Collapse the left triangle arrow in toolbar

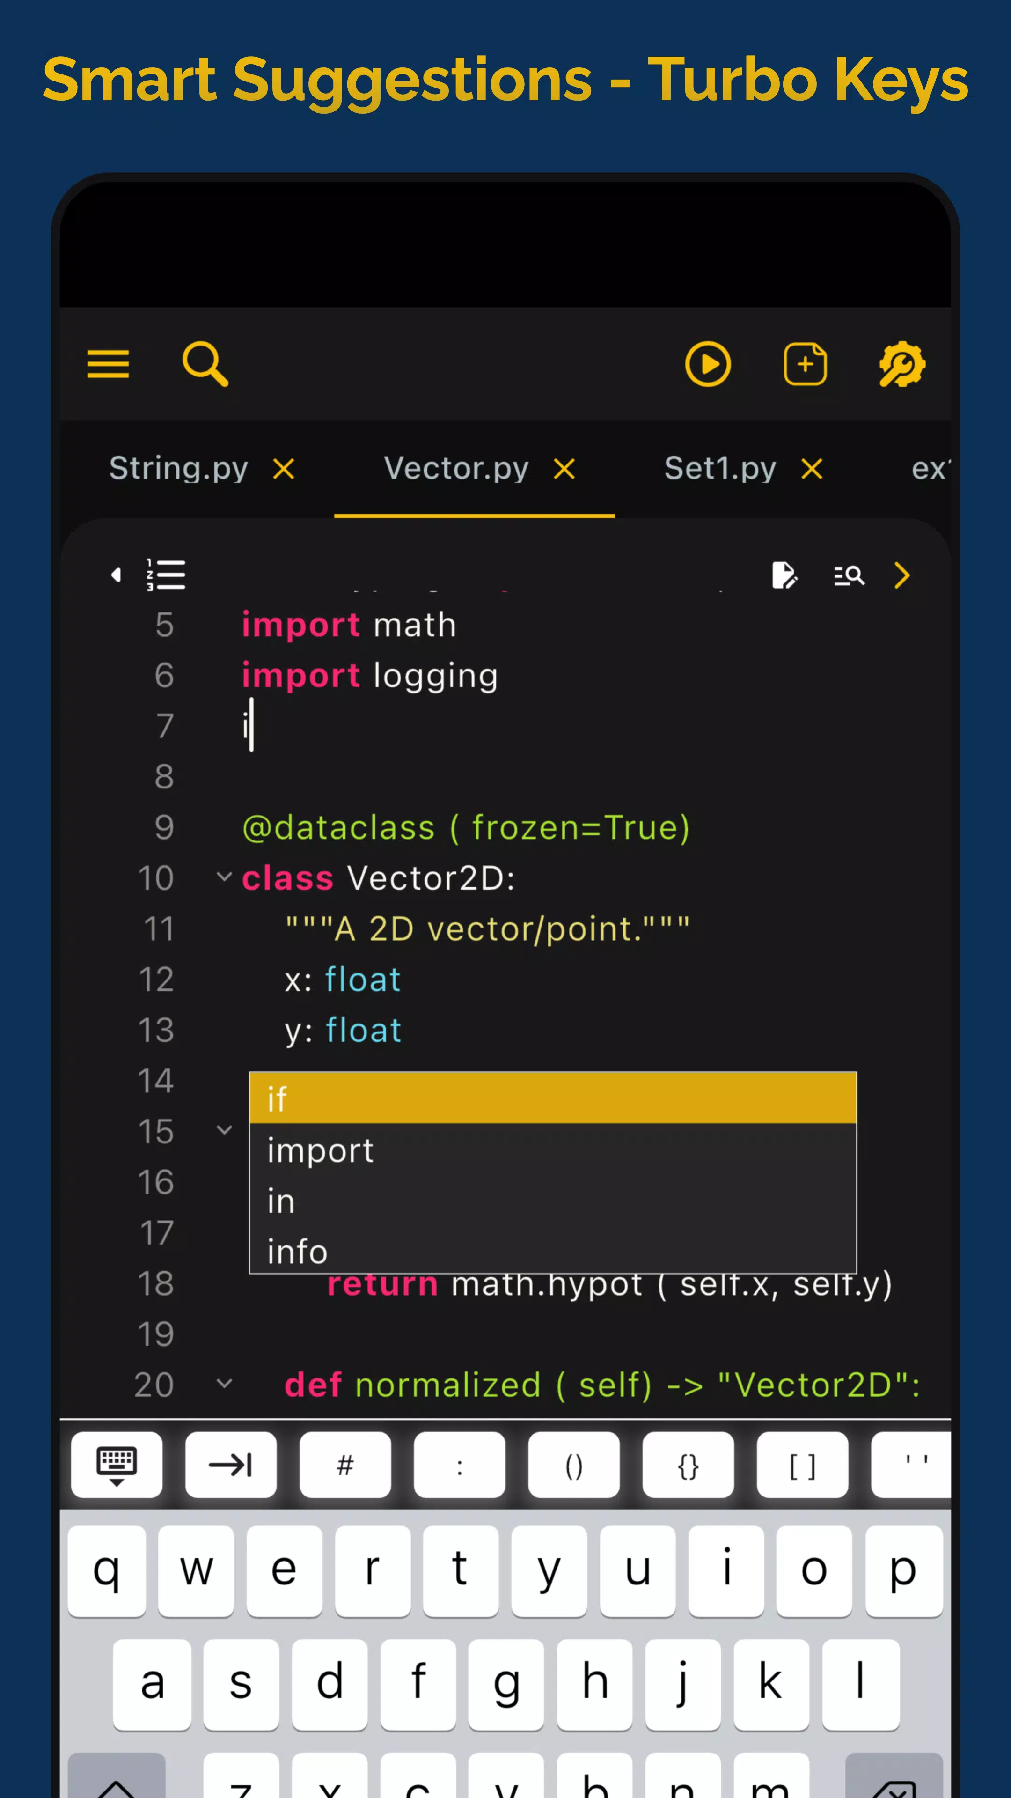coord(116,575)
